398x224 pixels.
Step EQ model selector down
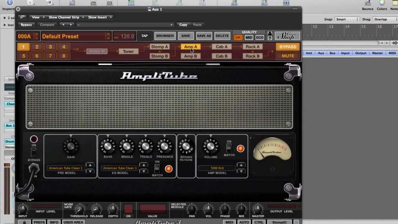pyautogui.click(x=143, y=171)
